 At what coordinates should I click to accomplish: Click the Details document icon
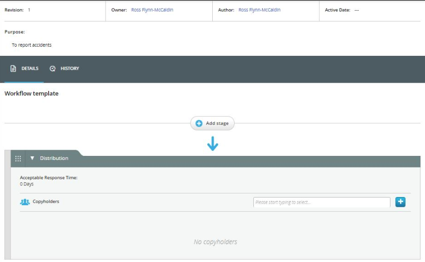(x=13, y=69)
